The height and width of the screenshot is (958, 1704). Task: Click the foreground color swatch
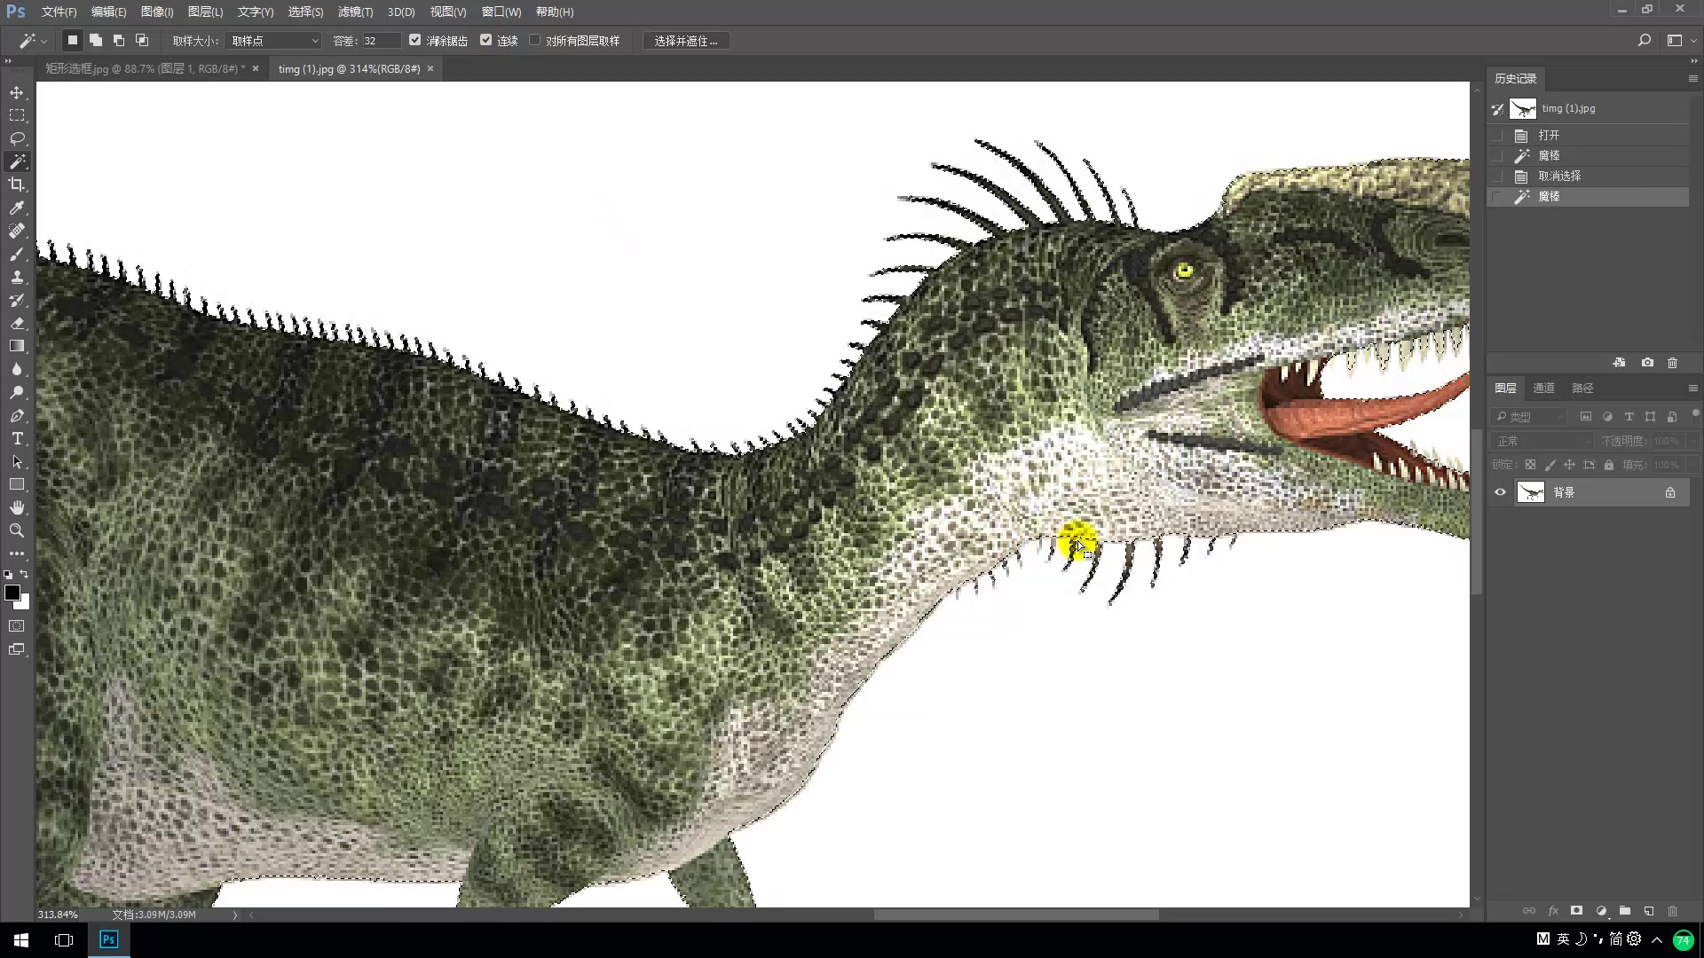tap(12, 593)
